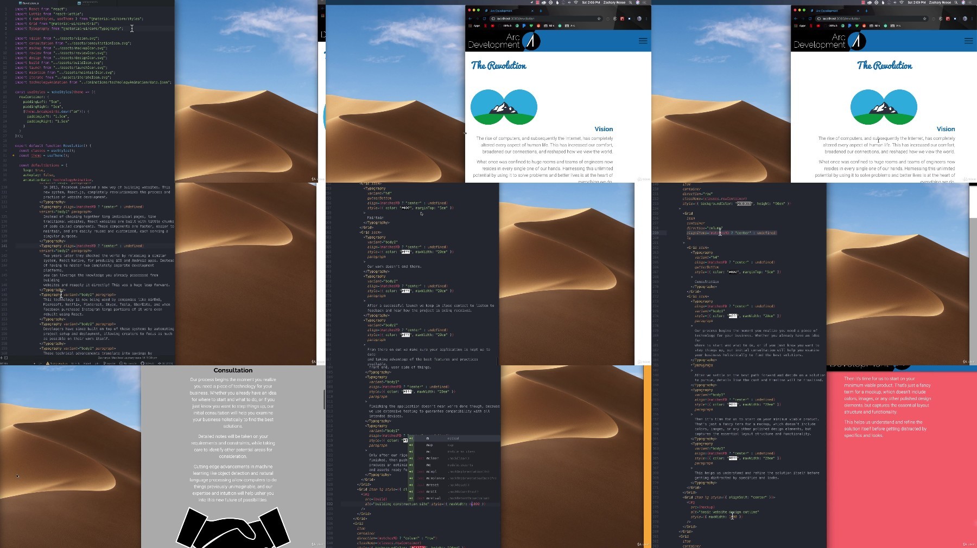Open a new tab in the 2:08 PM browser

pyautogui.click(x=541, y=11)
